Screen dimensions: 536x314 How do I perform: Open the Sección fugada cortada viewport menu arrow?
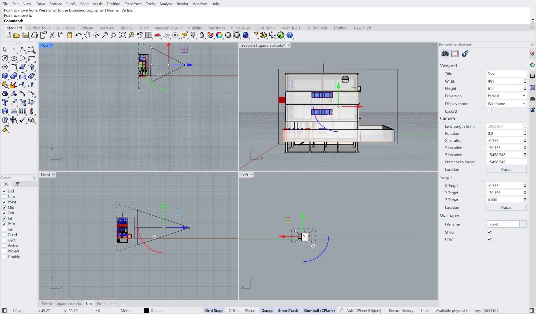point(289,45)
